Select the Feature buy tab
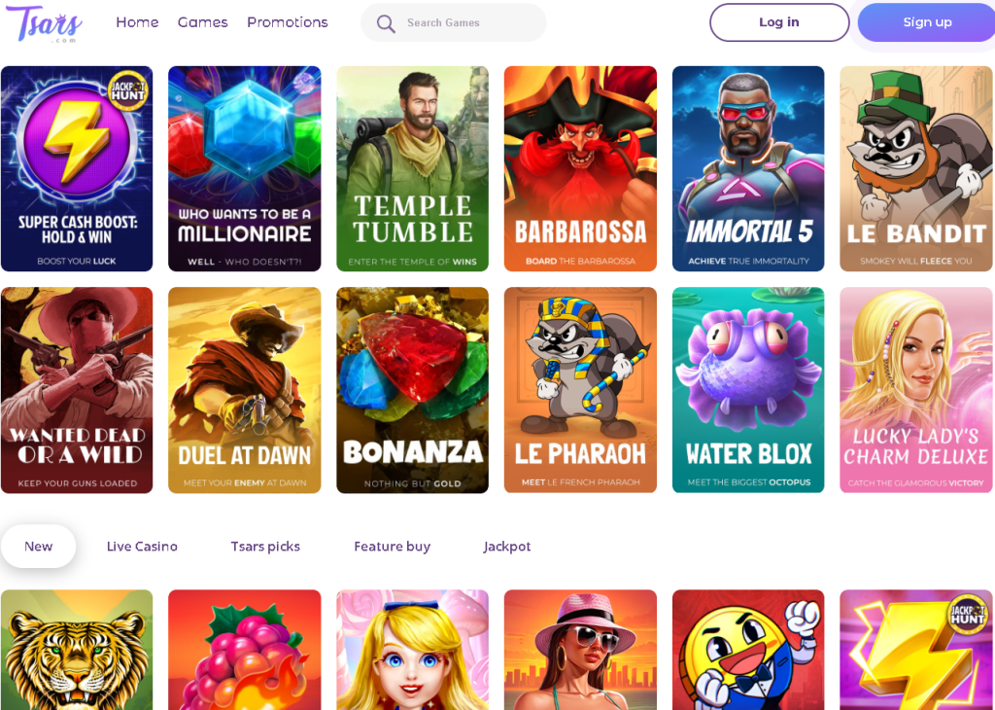995x710 pixels. (x=392, y=547)
